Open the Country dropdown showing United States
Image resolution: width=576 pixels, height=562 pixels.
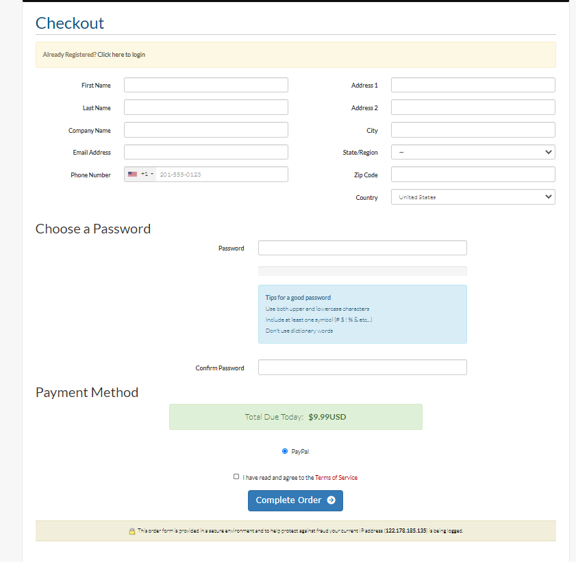coord(473,196)
